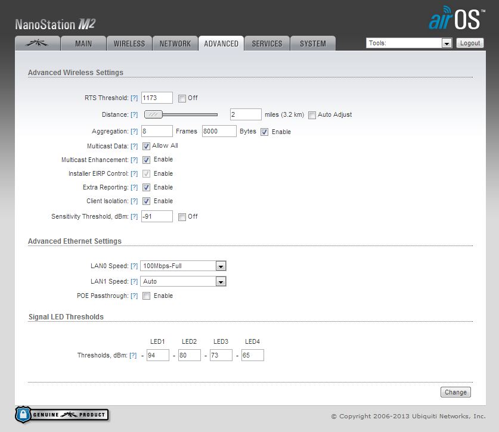Enable Distance Auto Adjust checkbox
Viewport: 499px width, 432px height.
[x=312, y=115]
